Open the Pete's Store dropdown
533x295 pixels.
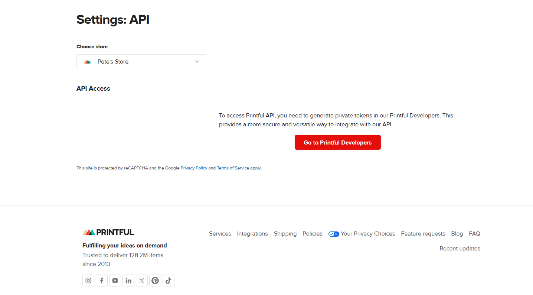point(142,62)
